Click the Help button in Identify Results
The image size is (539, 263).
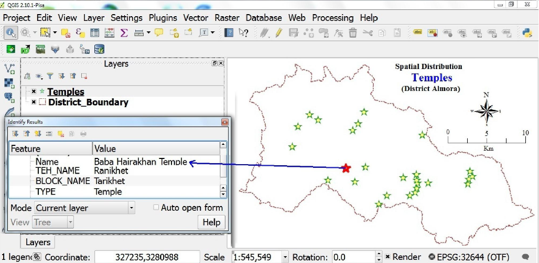click(x=211, y=222)
